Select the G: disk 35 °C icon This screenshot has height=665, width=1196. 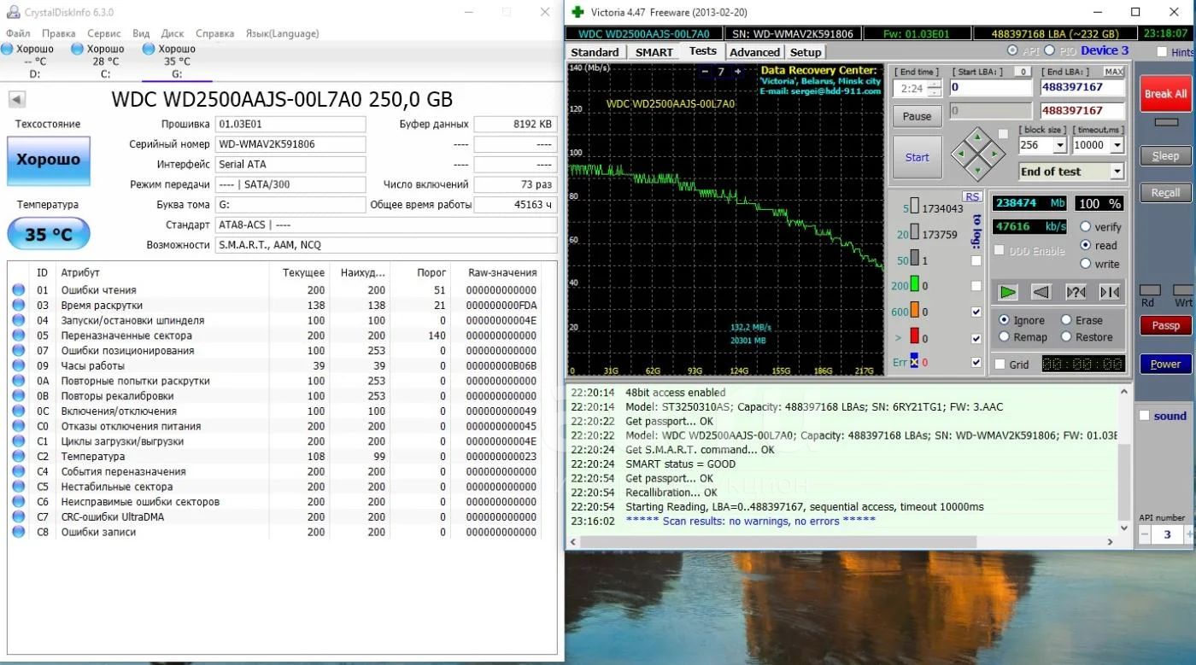tap(149, 49)
